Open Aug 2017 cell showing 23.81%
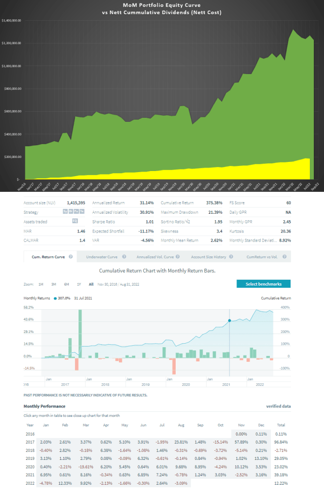This screenshot has height=500, width=324. [181, 442]
